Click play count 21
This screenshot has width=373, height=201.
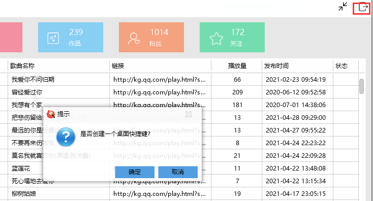(x=237, y=156)
